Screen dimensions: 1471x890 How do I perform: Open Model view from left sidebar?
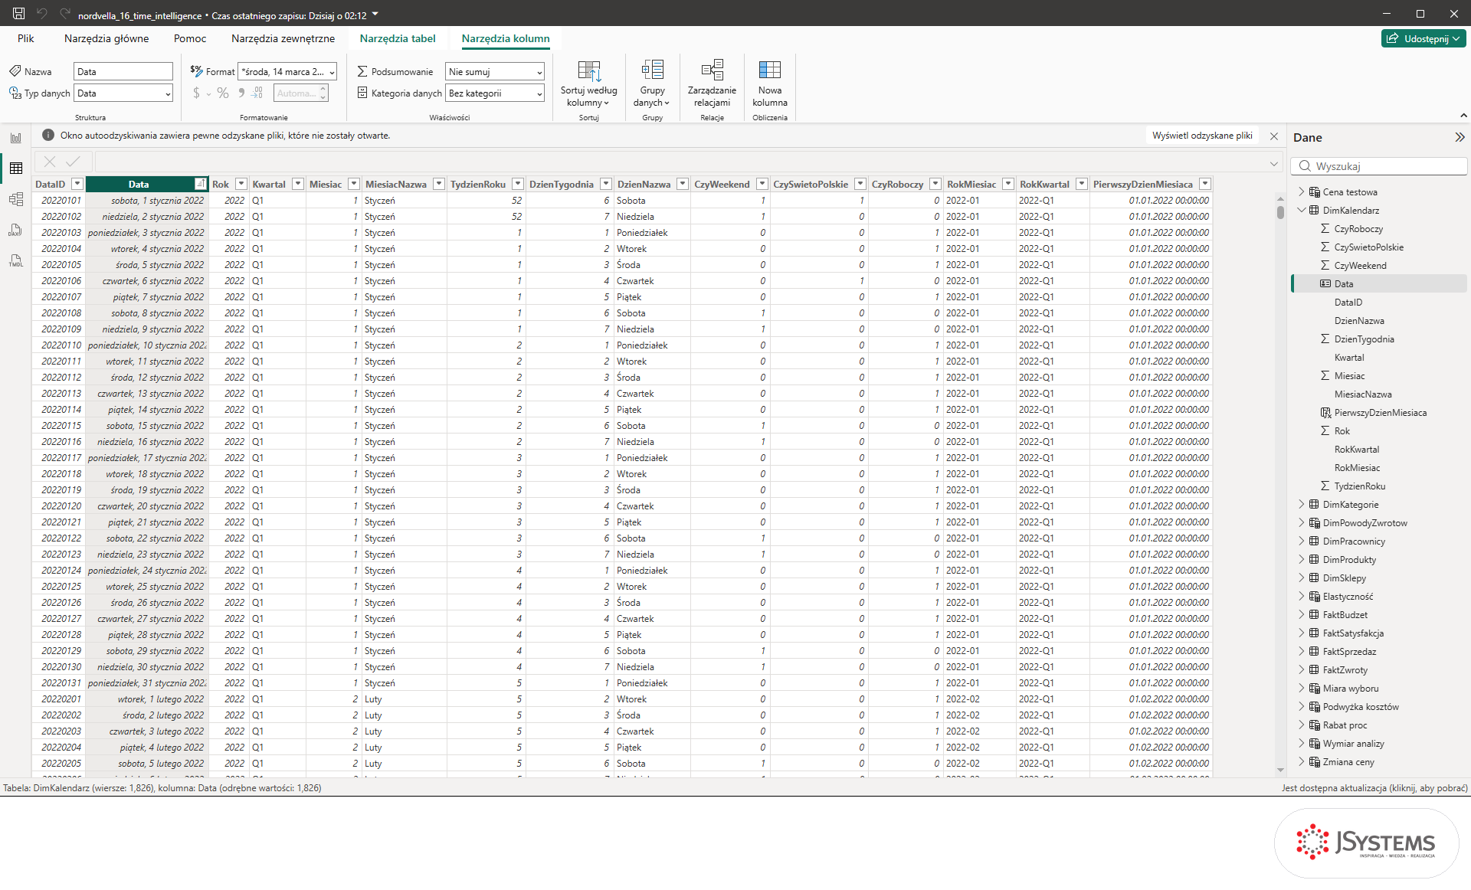[16, 199]
